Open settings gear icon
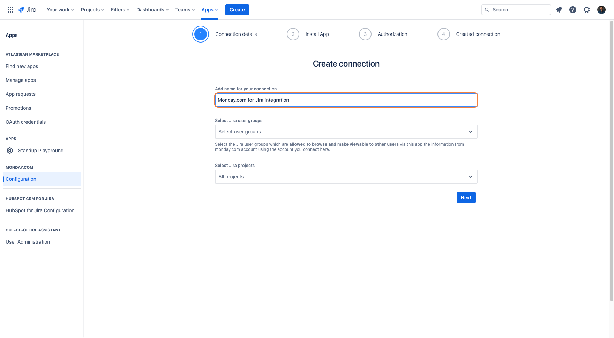The width and height of the screenshot is (614, 338). point(587,10)
